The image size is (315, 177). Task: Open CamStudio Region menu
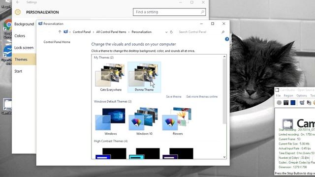(288, 95)
